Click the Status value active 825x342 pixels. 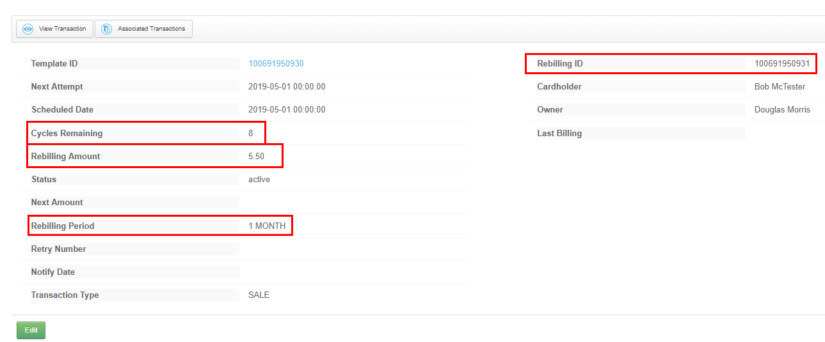(x=259, y=179)
